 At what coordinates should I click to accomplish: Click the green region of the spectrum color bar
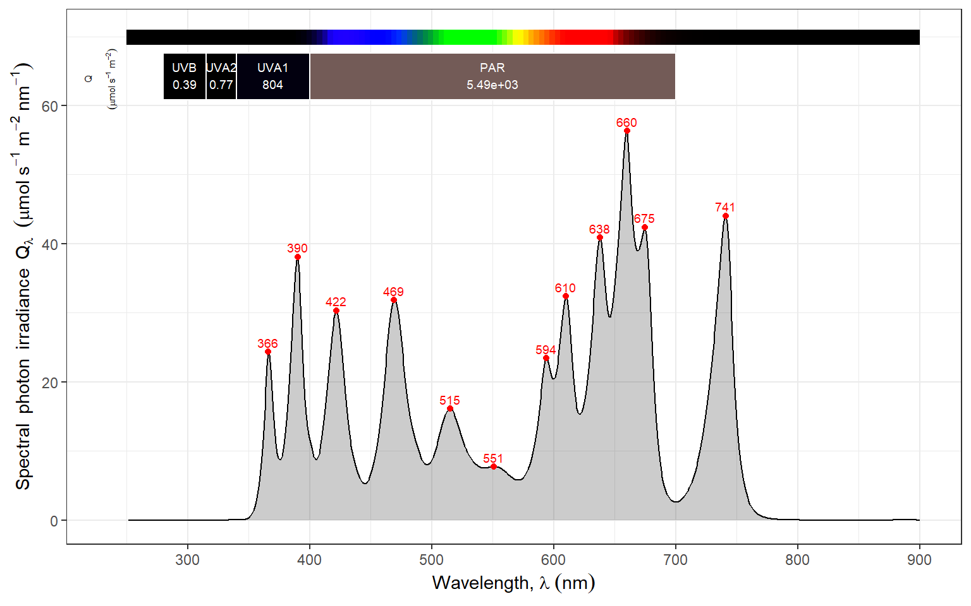click(x=468, y=37)
